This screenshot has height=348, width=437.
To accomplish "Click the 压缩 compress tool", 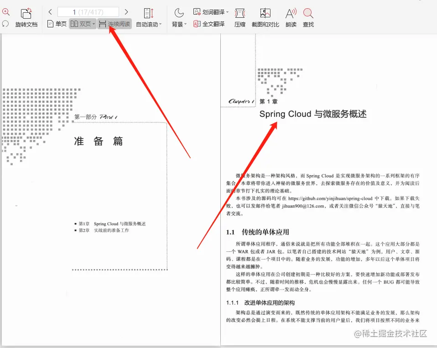I will [239, 18].
